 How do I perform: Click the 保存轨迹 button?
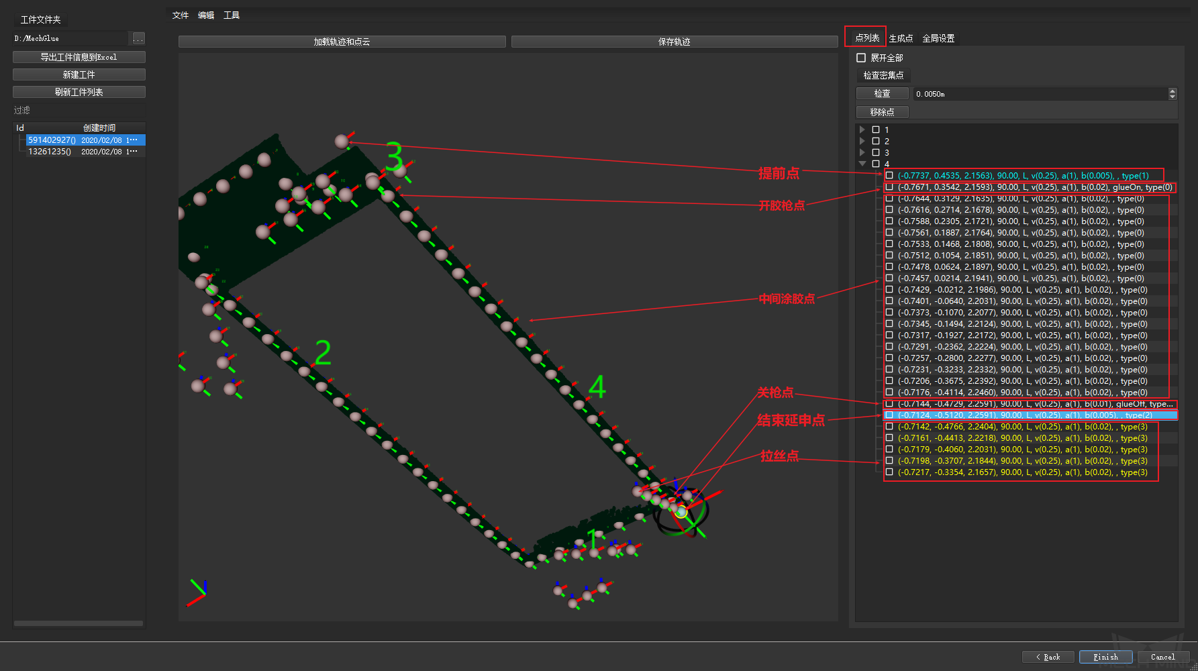coord(675,42)
